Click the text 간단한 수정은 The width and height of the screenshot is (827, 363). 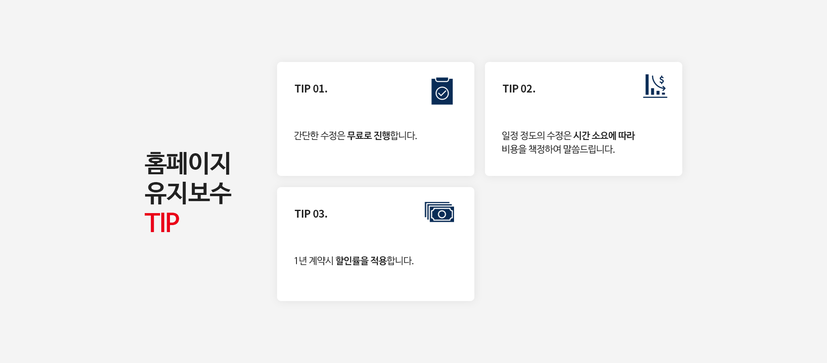click(319, 135)
